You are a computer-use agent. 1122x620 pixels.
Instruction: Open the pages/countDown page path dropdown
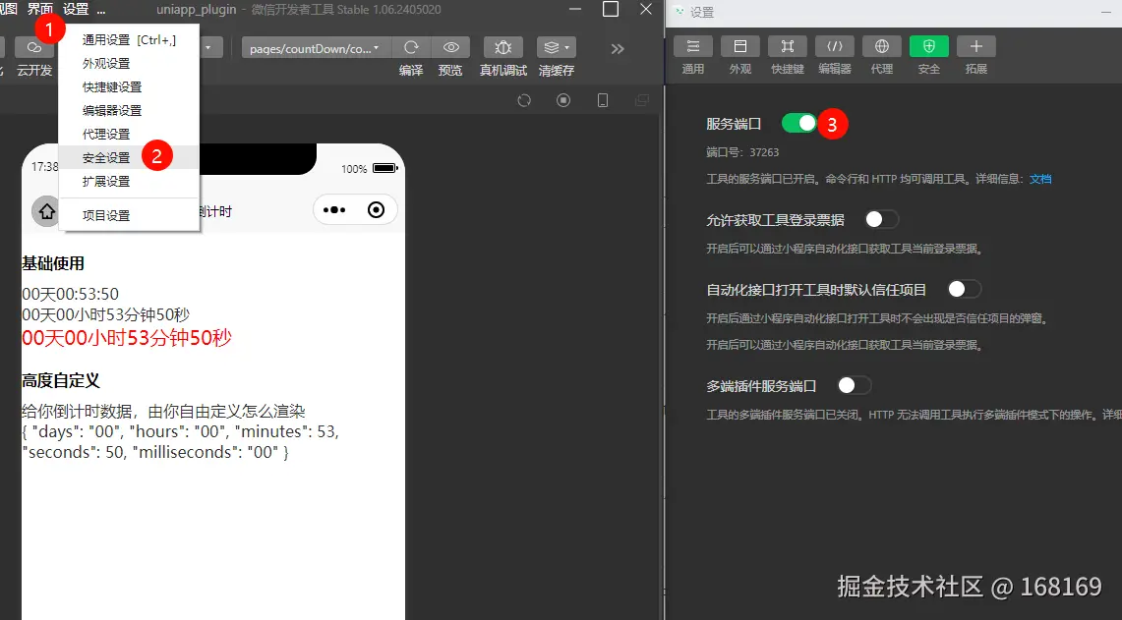(x=315, y=47)
